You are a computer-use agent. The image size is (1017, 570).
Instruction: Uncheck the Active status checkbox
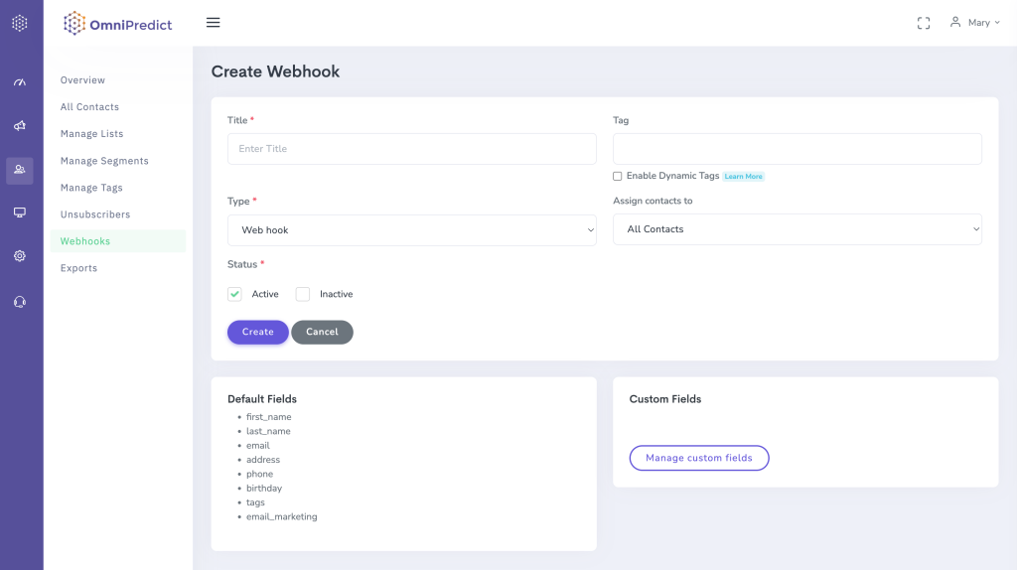pos(234,294)
